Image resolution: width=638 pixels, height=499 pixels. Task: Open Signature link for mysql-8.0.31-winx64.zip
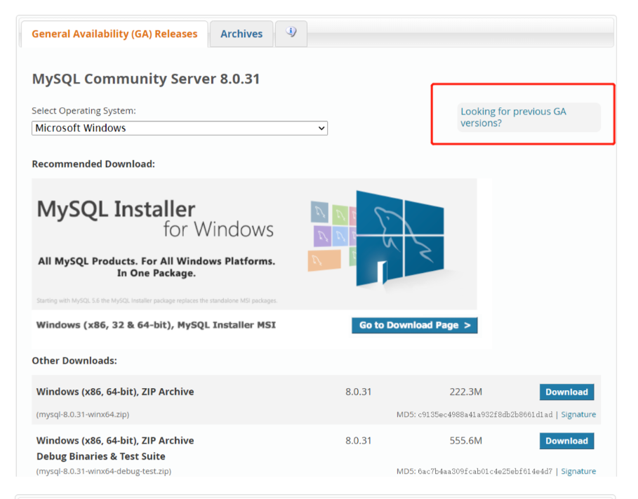coord(578,414)
